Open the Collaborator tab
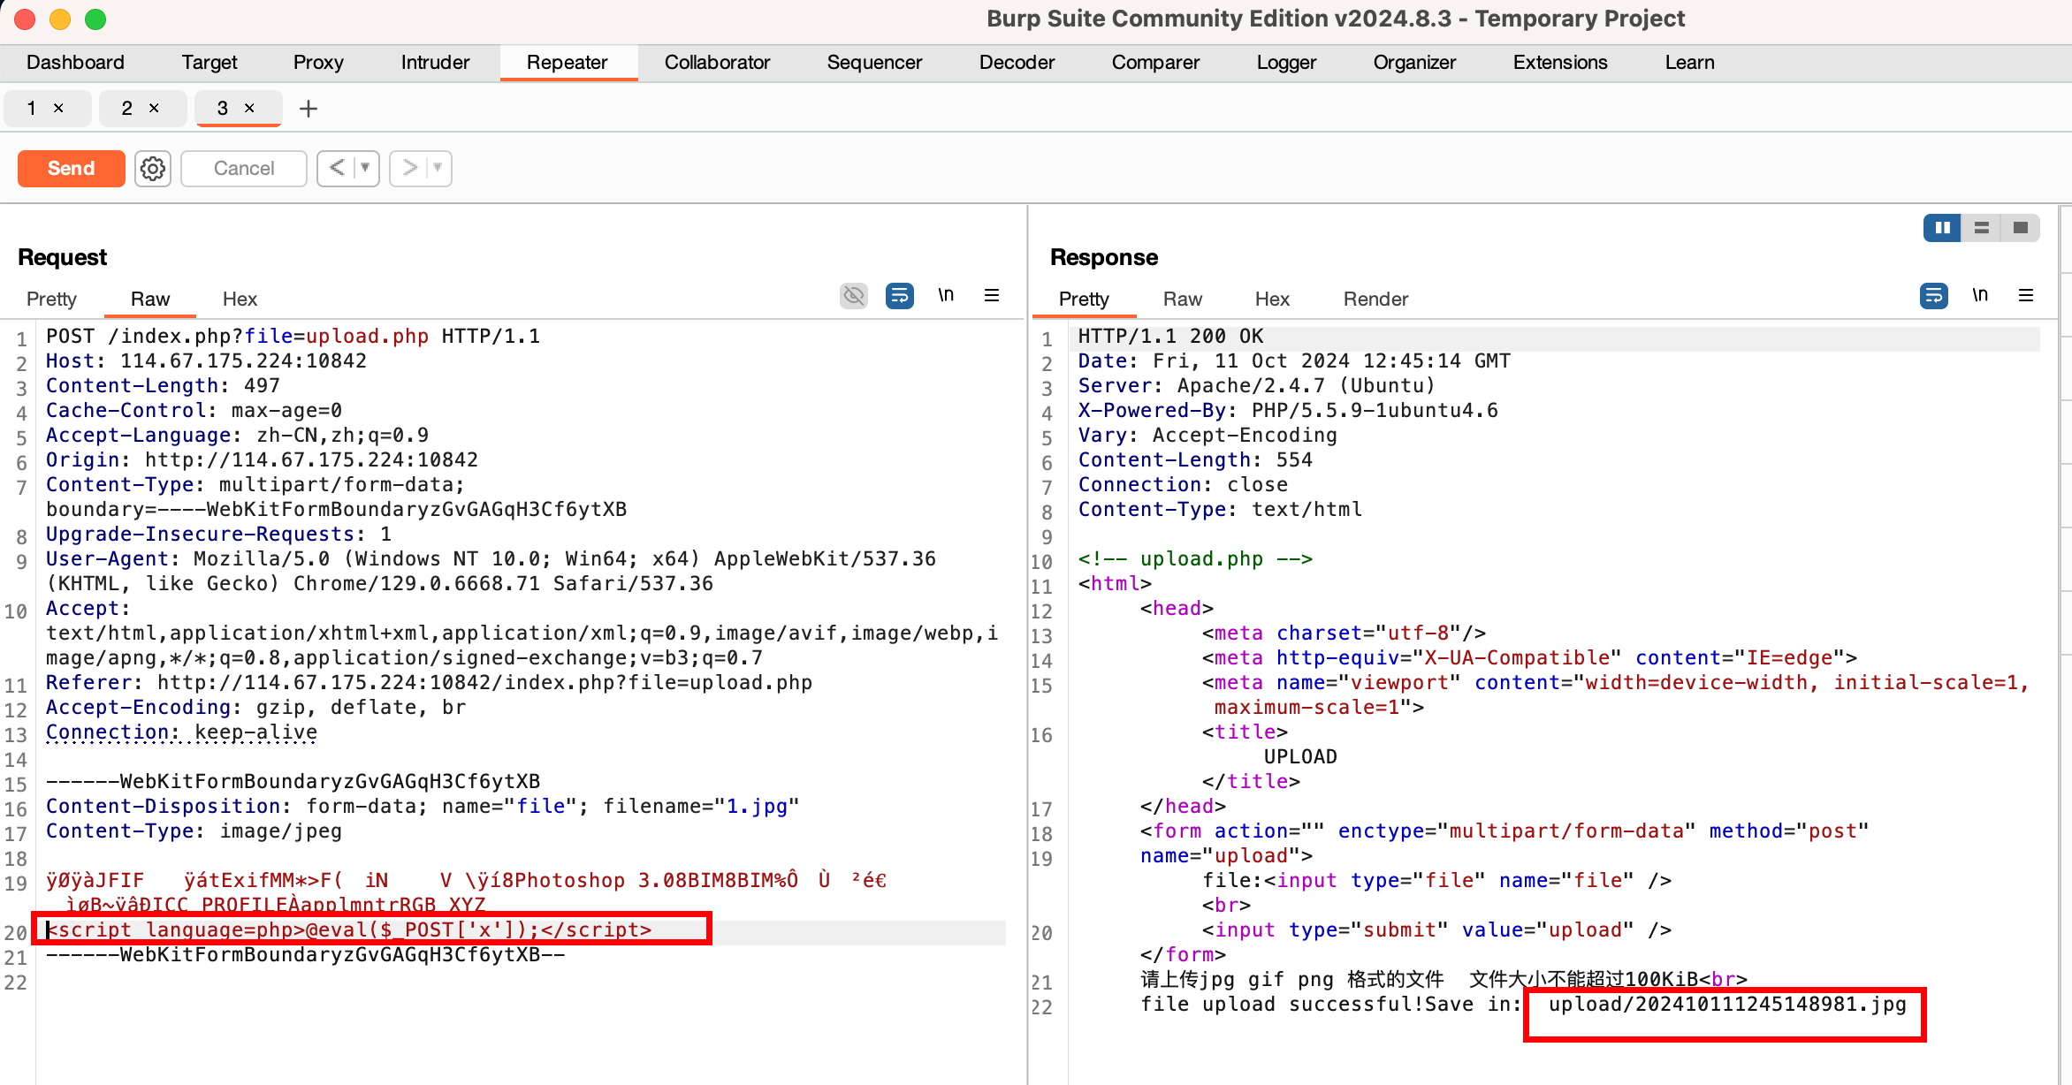Image resolution: width=2072 pixels, height=1085 pixels. tap(717, 62)
